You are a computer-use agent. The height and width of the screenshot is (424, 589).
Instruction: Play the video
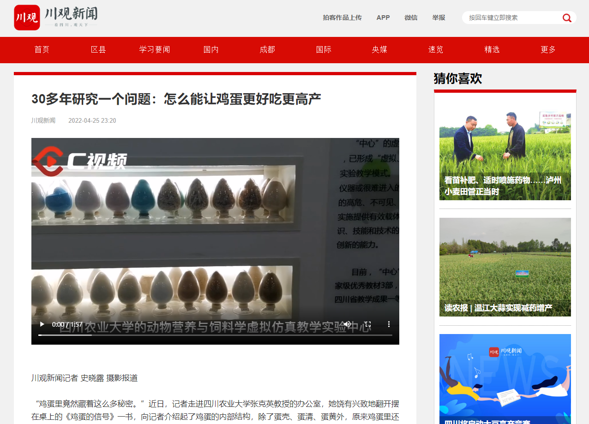[x=42, y=324]
